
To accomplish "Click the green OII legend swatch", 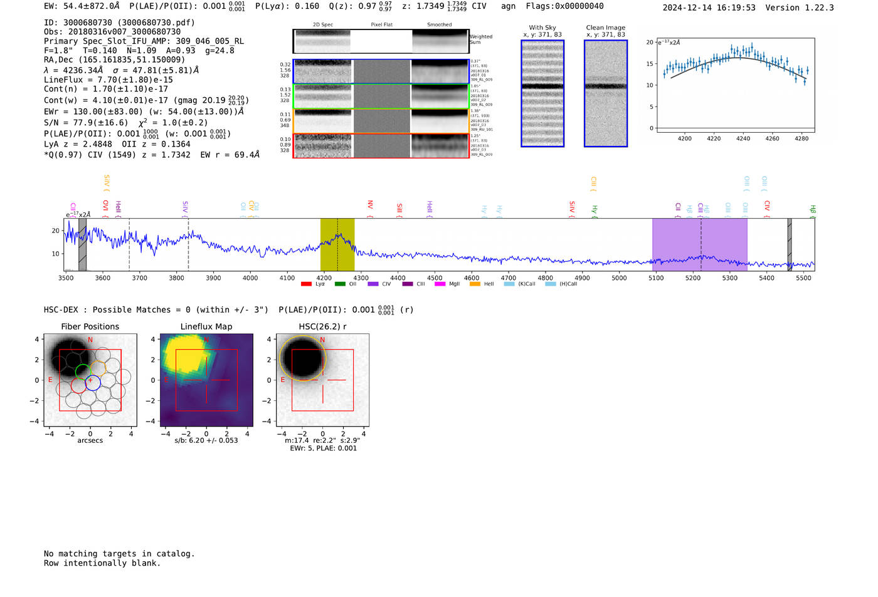I will pyautogui.click(x=340, y=284).
